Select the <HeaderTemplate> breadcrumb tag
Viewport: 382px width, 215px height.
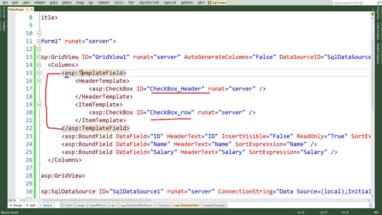(x=214, y=205)
